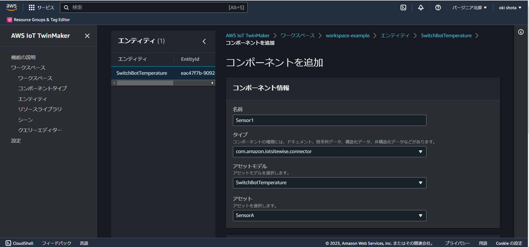The image size is (529, 247).
Task: Click the SwitchBotTemperature breadcrumb link
Action: [446, 36]
